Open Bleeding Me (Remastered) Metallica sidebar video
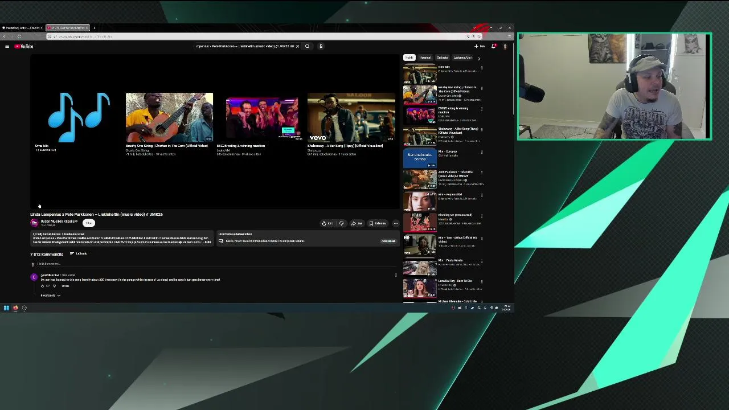Viewport: 729px width, 410px height. [x=420, y=222]
